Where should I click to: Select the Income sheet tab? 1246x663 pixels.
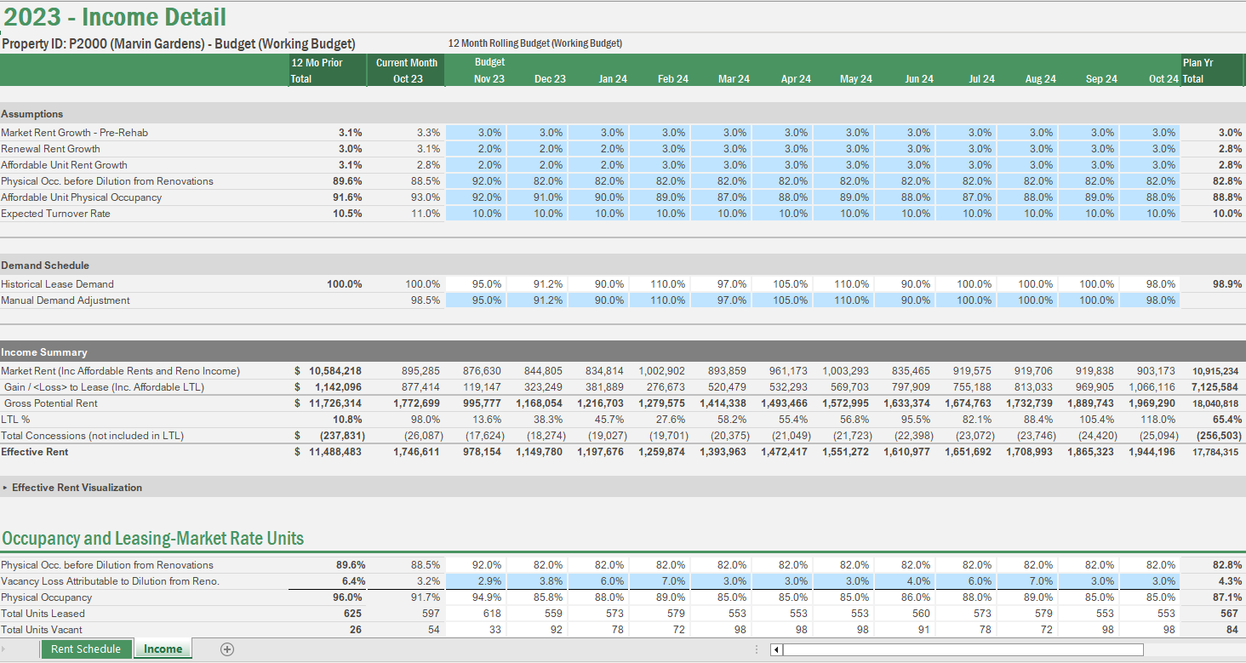[163, 648]
